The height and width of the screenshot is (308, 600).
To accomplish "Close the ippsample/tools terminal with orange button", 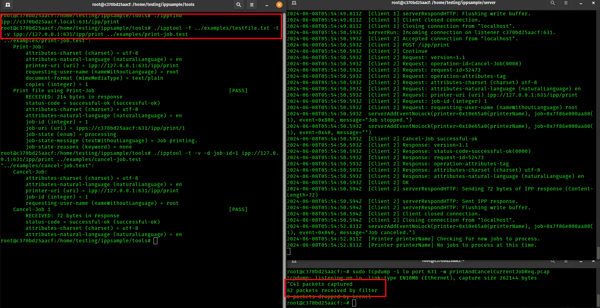I will [279, 5].
